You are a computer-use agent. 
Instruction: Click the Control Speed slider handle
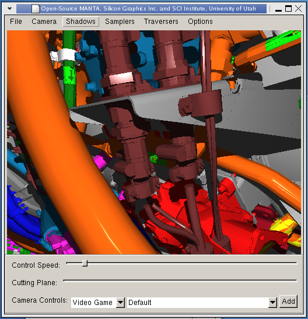85,263
